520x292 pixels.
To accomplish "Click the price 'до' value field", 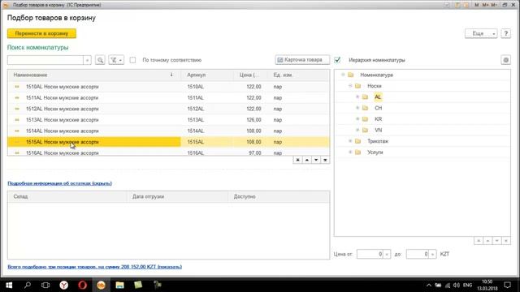I will [x=418, y=254].
